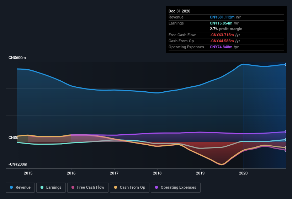Select the 2019 x-axis label
This screenshot has height=199, width=292.
[200, 173]
